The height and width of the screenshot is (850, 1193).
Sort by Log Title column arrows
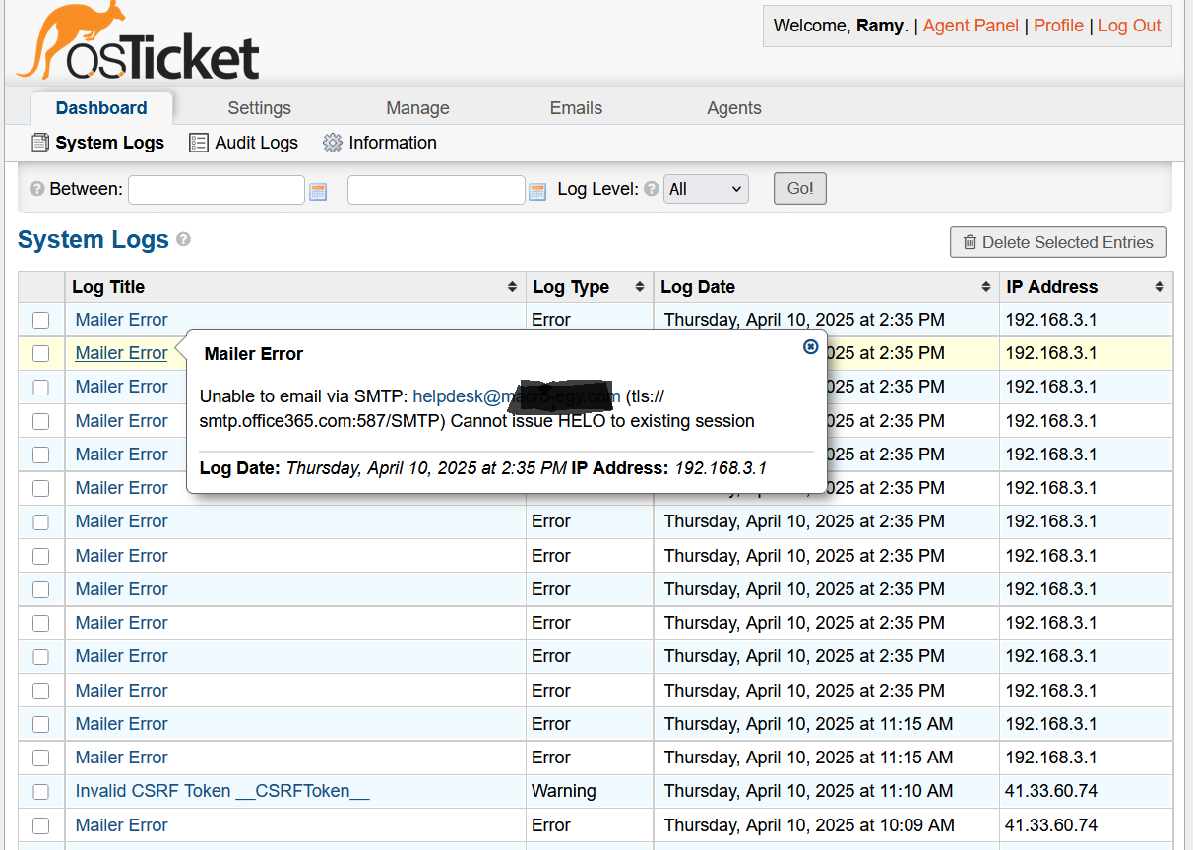tap(512, 287)
